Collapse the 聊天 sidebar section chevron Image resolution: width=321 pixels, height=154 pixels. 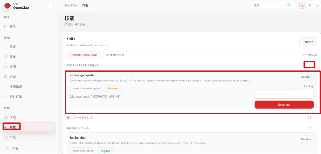point(52,18)
